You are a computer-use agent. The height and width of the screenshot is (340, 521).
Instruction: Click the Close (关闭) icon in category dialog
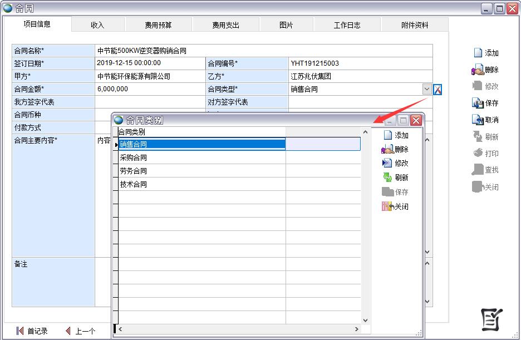click(x=387, y=206)
